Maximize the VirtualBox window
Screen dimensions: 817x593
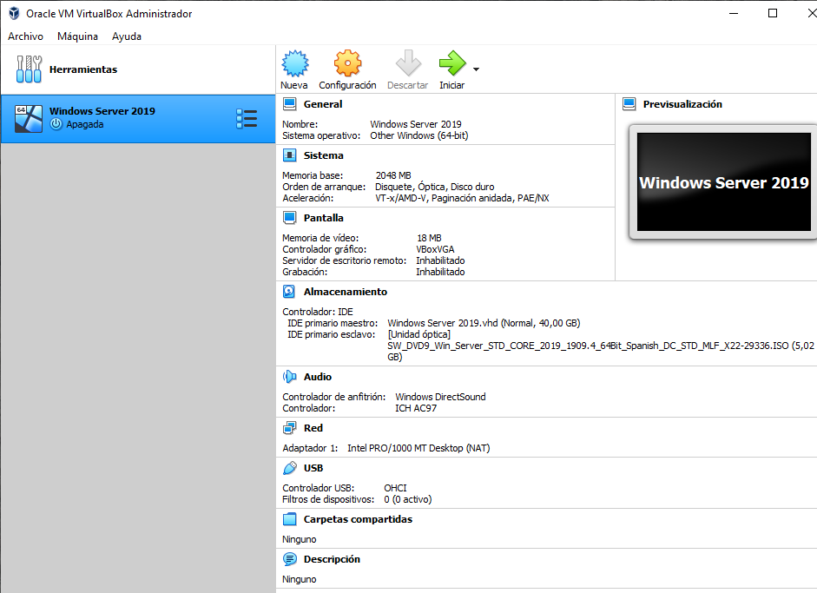(x=773, y=14)
